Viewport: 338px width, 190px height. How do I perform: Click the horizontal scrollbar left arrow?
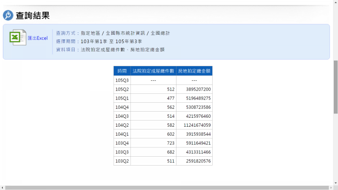point(2,188)
